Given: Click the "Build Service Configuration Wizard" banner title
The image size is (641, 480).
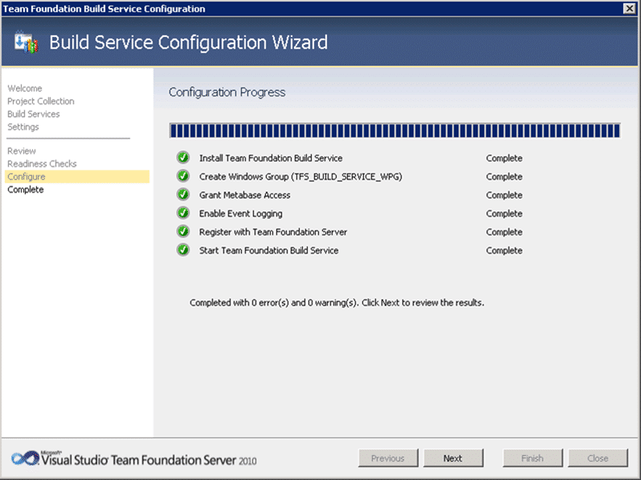Looking at the screenshot, I should point(189,43).
